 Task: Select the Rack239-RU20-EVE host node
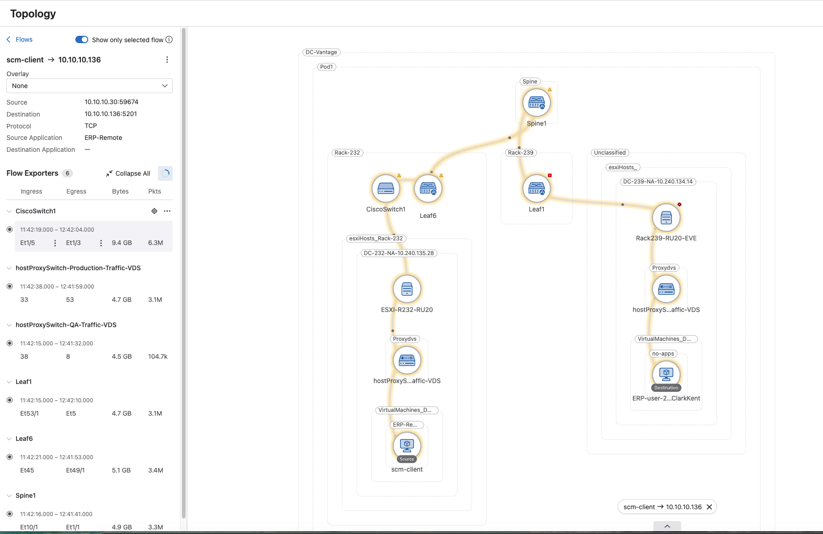(x=666, y=217)
